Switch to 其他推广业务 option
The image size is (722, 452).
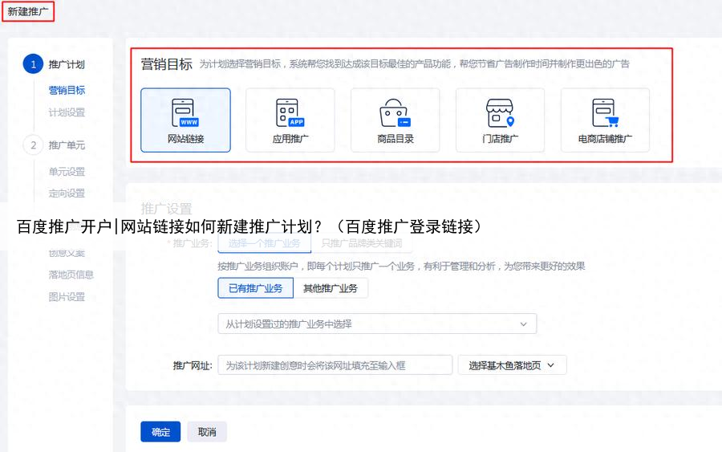point(331,288)
